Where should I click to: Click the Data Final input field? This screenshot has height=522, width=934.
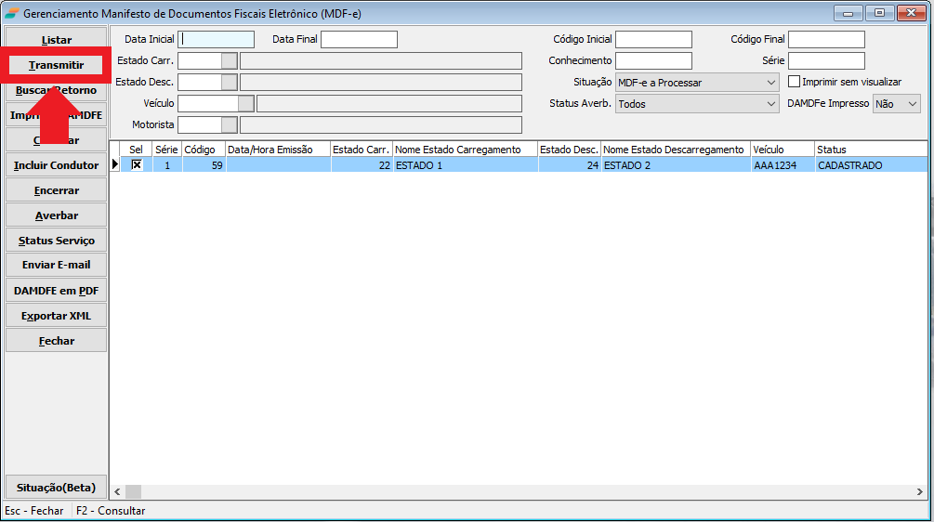pyautogui.click(x=359, y=39)
